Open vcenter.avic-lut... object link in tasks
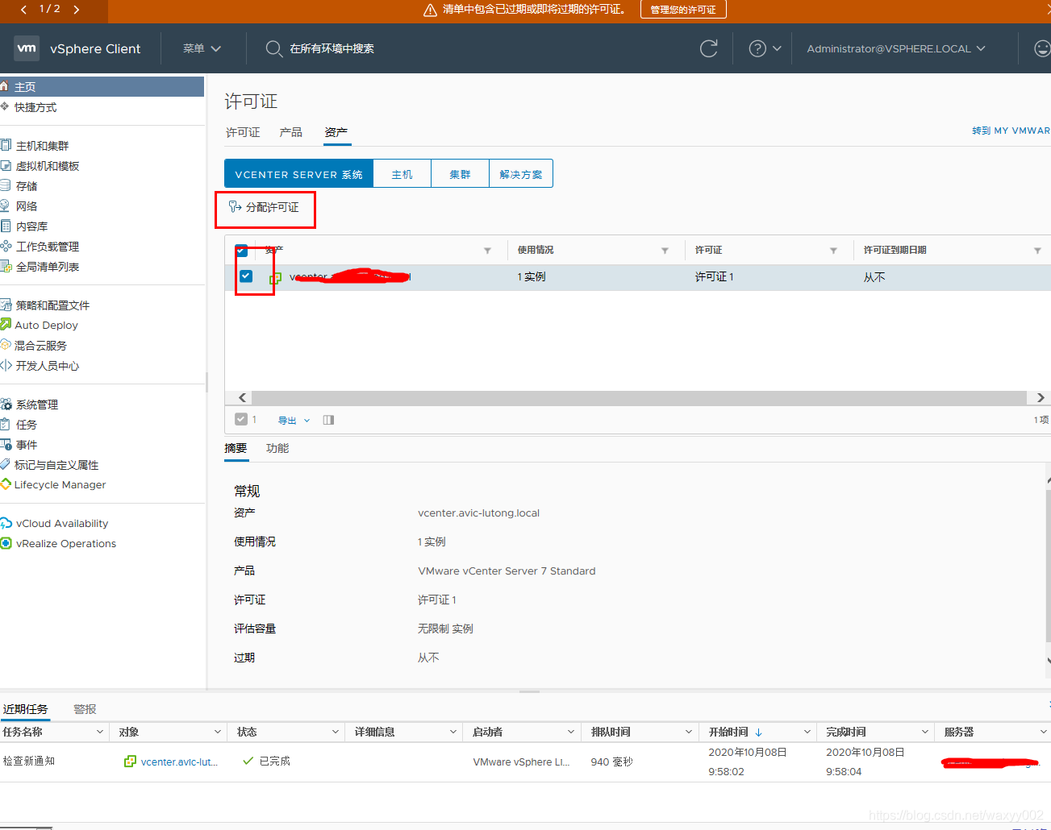The width and height of the screenshot is (1051, 830). pyautogui.click(x=179, y=762)
